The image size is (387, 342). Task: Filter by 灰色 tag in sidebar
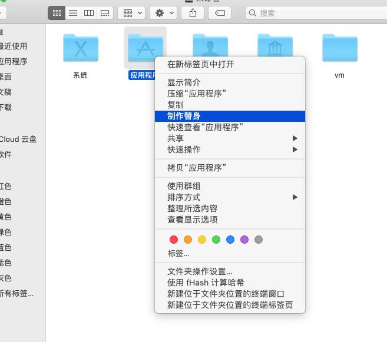23,278
